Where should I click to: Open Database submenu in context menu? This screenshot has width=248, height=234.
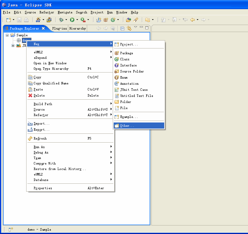[x=70, y=180]
